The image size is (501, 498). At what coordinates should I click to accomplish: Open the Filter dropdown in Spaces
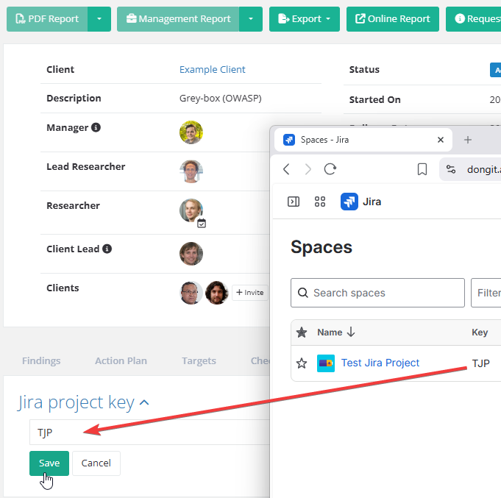pos(486,293)
